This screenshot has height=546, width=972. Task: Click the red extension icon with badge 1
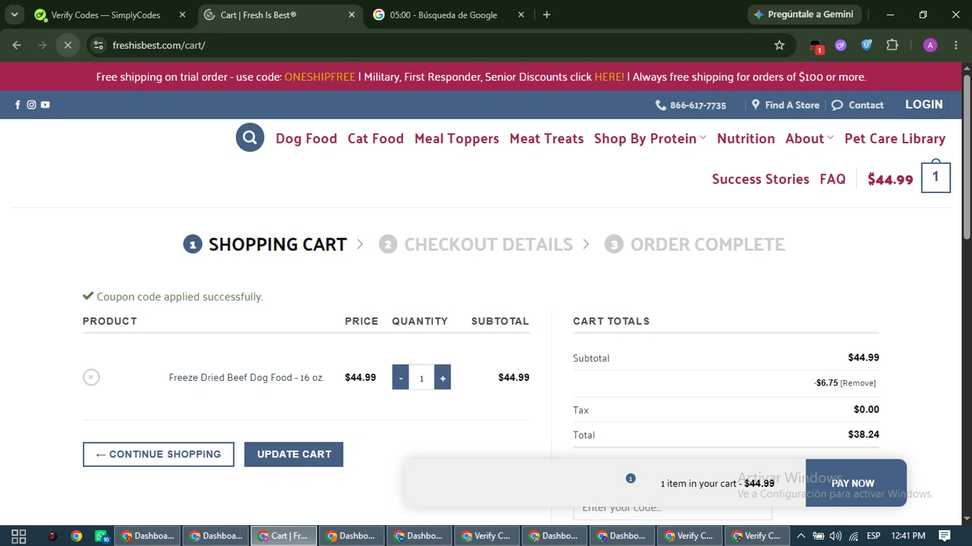click(x=816, y=46)
